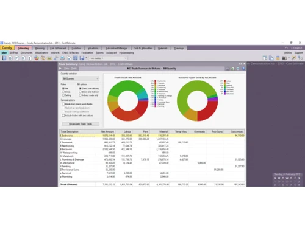Select the Selling rates radio button

point(63,95)
